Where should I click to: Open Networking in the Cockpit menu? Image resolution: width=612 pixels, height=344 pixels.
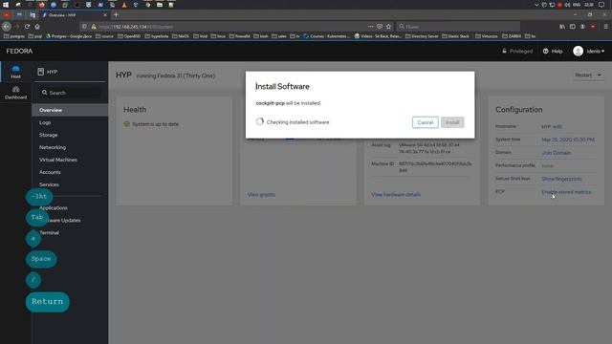[x=53, y=147]
